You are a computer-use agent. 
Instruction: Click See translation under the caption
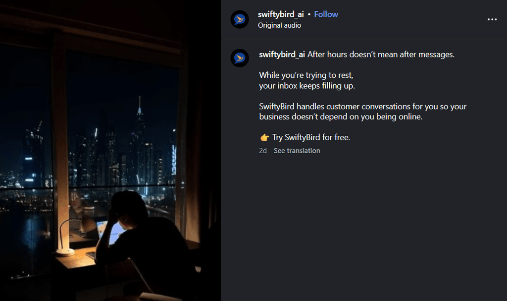click(297, 151)
